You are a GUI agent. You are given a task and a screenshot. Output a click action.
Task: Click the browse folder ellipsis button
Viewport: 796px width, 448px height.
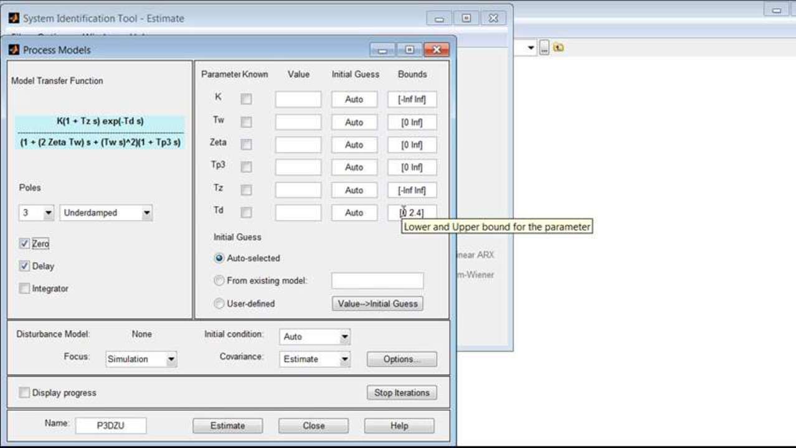[544, 48]
